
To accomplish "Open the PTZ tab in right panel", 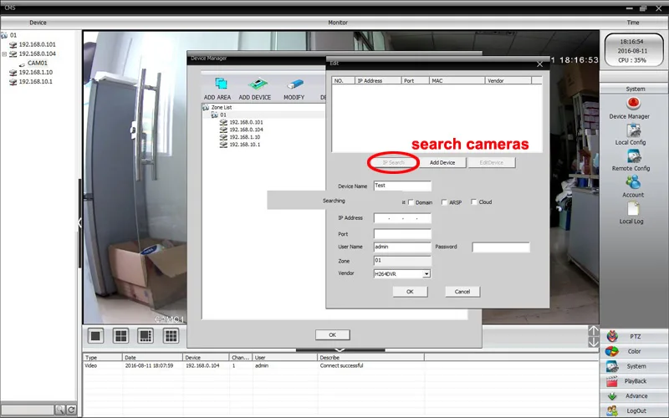I will pyautogui.click(x=635, y=337).
